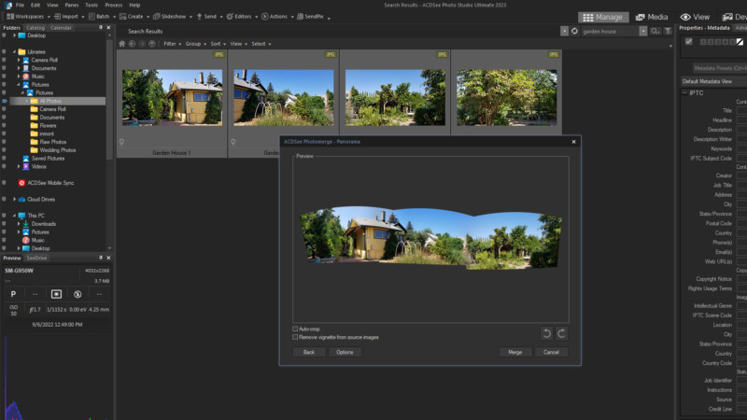Open SendPix from the toolbar
This screenshot has height=420, width=747.
[x=311, y=17]
